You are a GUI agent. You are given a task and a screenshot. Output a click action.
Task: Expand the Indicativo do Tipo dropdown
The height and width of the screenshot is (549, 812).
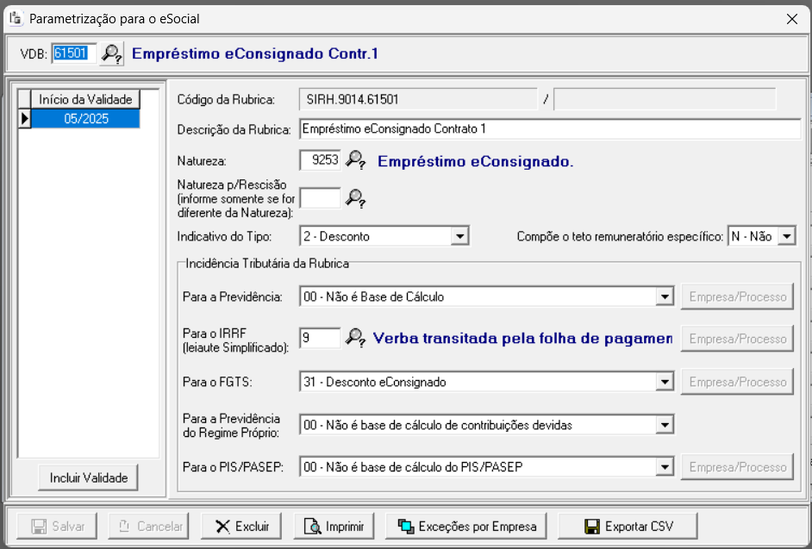(x=460, y=236)
